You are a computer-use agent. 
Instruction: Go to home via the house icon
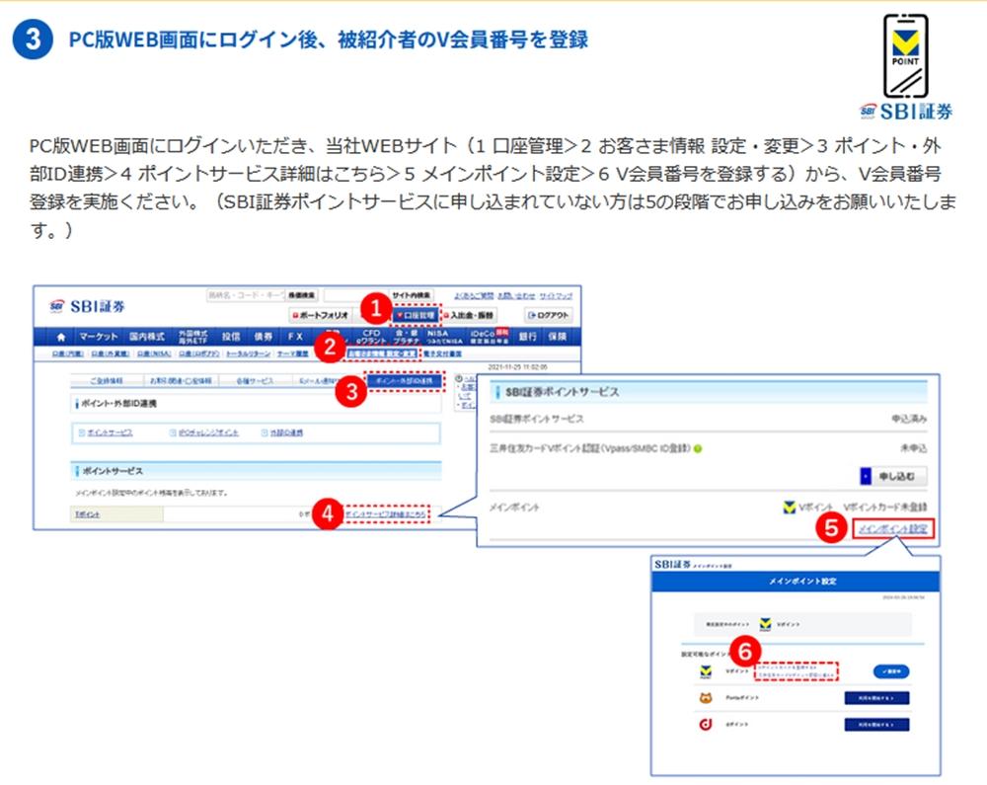point(60,337)
